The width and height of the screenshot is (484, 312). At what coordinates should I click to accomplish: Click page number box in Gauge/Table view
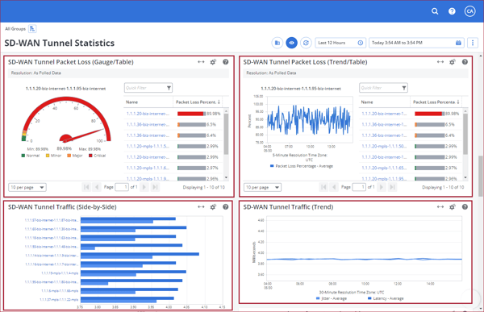pos(122,187)
